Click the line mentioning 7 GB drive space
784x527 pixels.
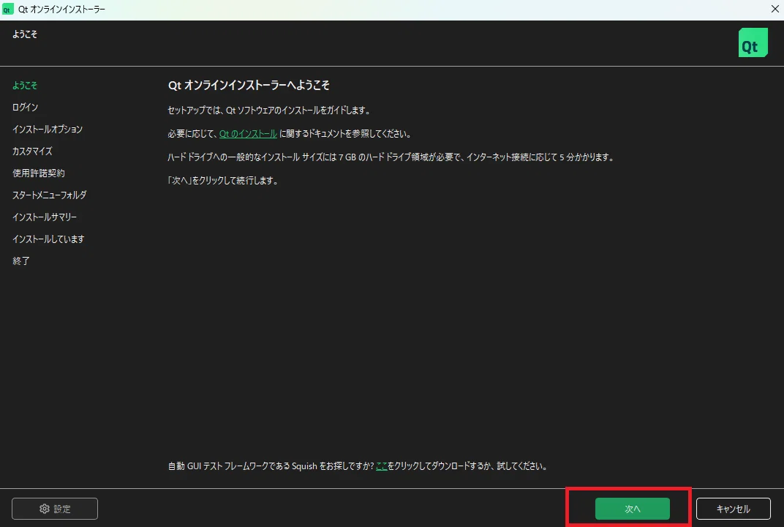(x=391, y=157)
